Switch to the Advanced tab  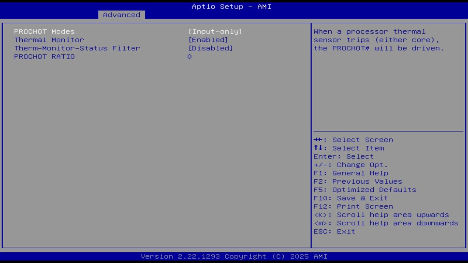[121, 15]
